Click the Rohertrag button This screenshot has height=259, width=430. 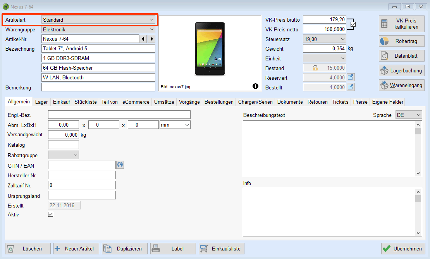click(402, 41)
